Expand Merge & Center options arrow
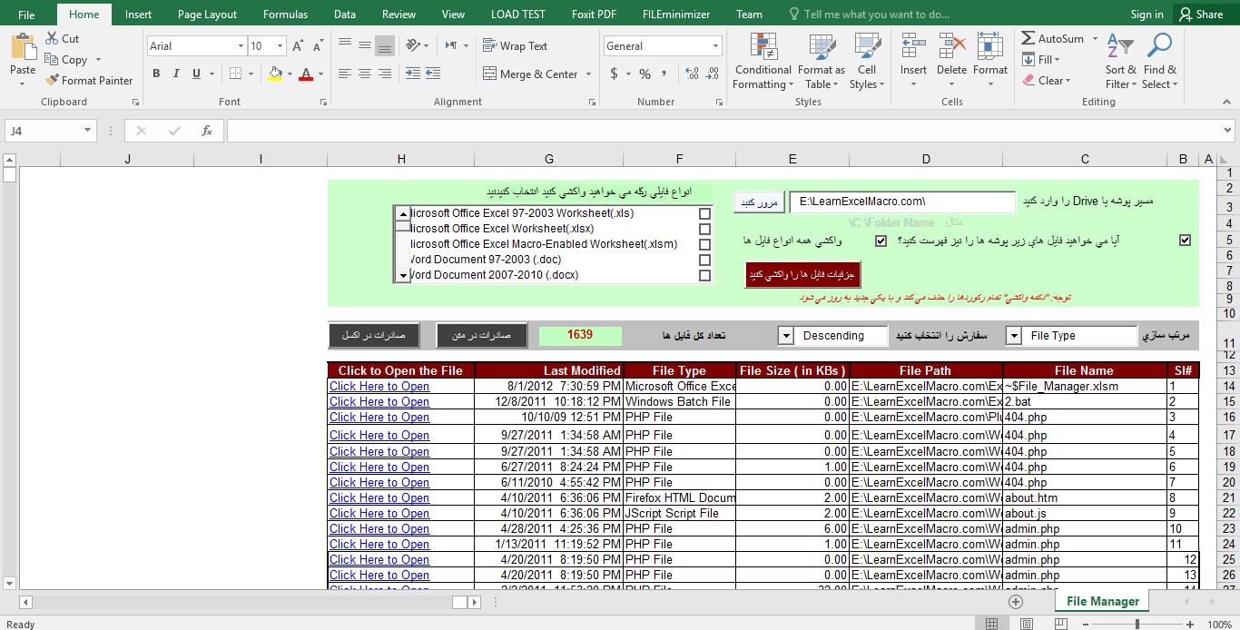 point(588,74)
